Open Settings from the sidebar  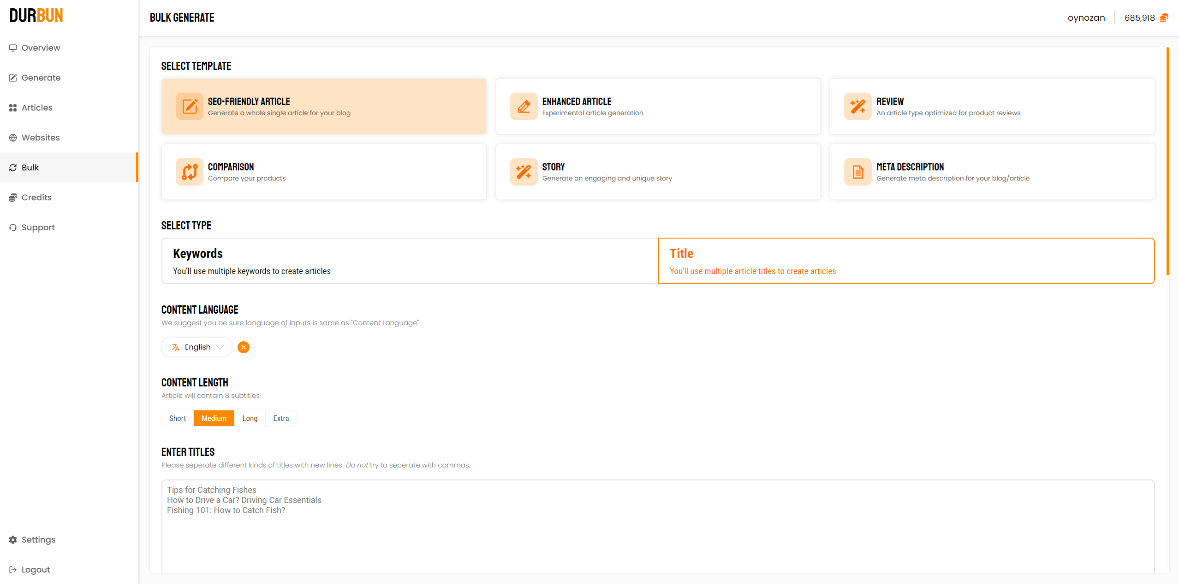coord(38,540)
